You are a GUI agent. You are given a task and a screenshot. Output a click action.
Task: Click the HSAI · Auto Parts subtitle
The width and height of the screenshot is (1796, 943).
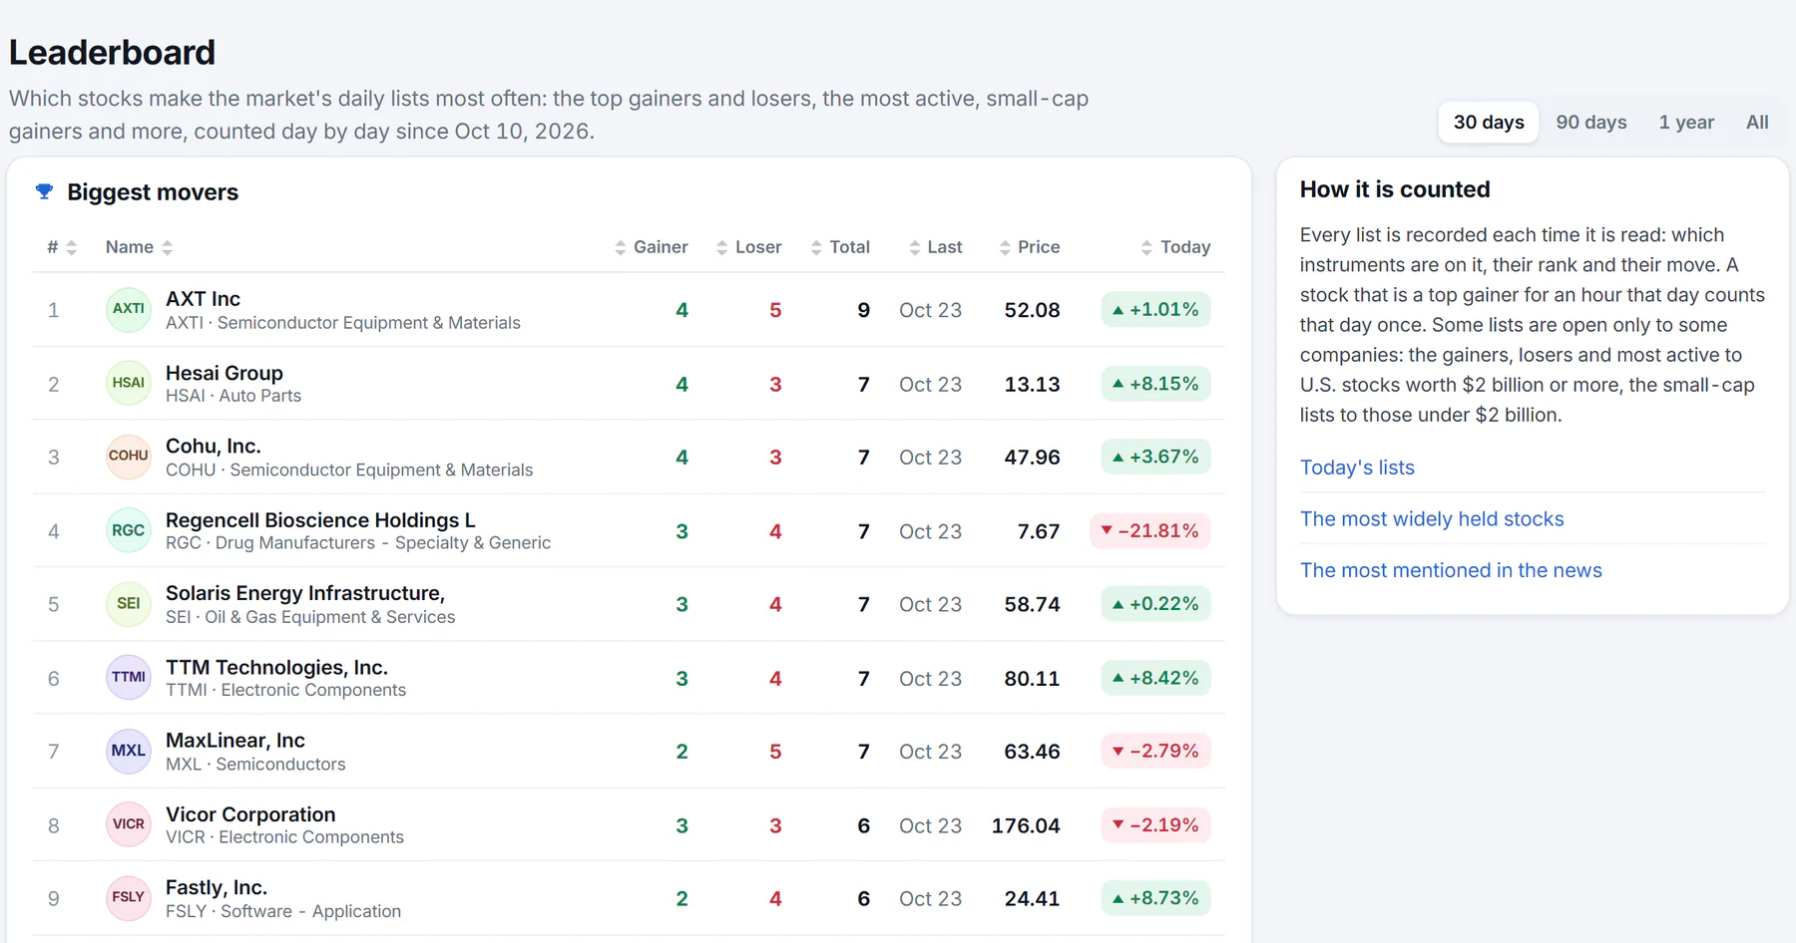click(x=233, y=396)
